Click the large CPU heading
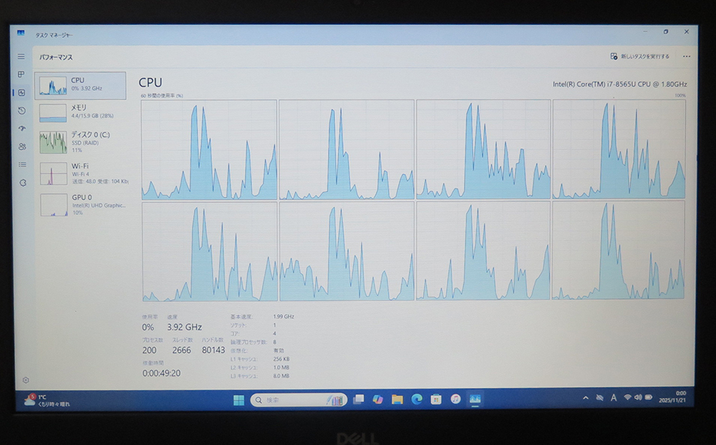The image size is (716, 445). (x=150, y=82)
